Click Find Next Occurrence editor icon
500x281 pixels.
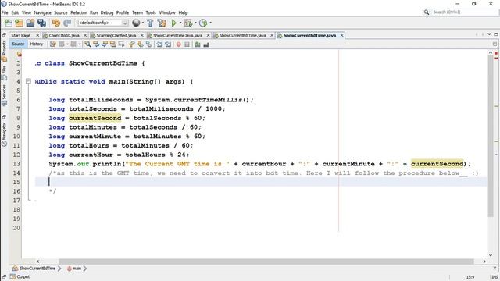(104, 44)
